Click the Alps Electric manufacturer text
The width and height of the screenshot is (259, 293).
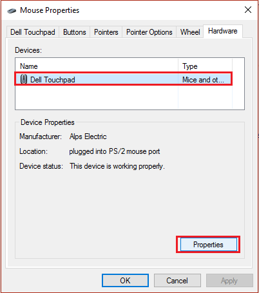point(88,137)
